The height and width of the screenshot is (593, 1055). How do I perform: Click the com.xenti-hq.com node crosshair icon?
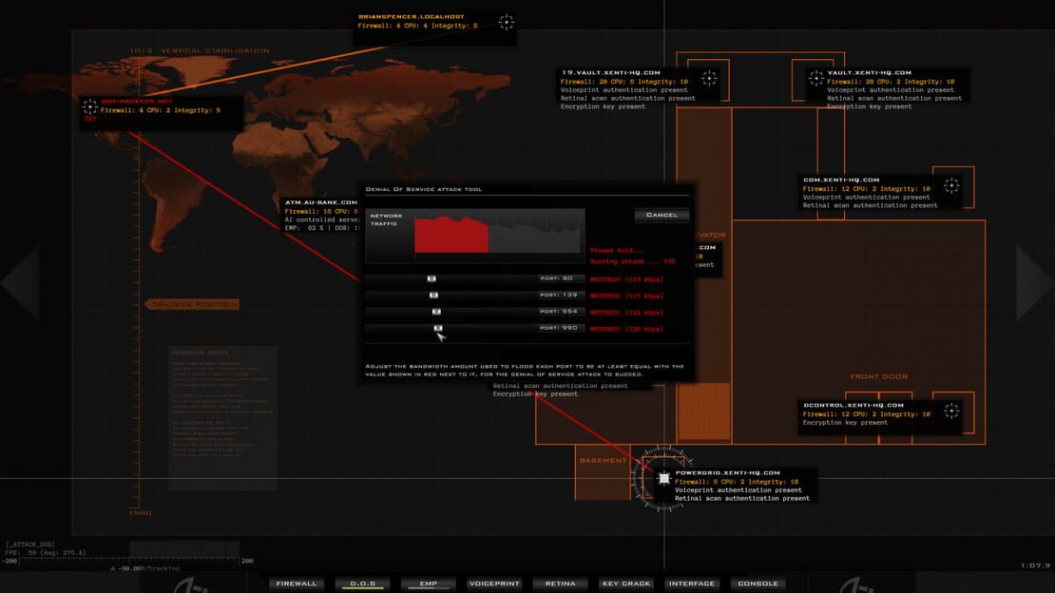[x=951, y=185]
